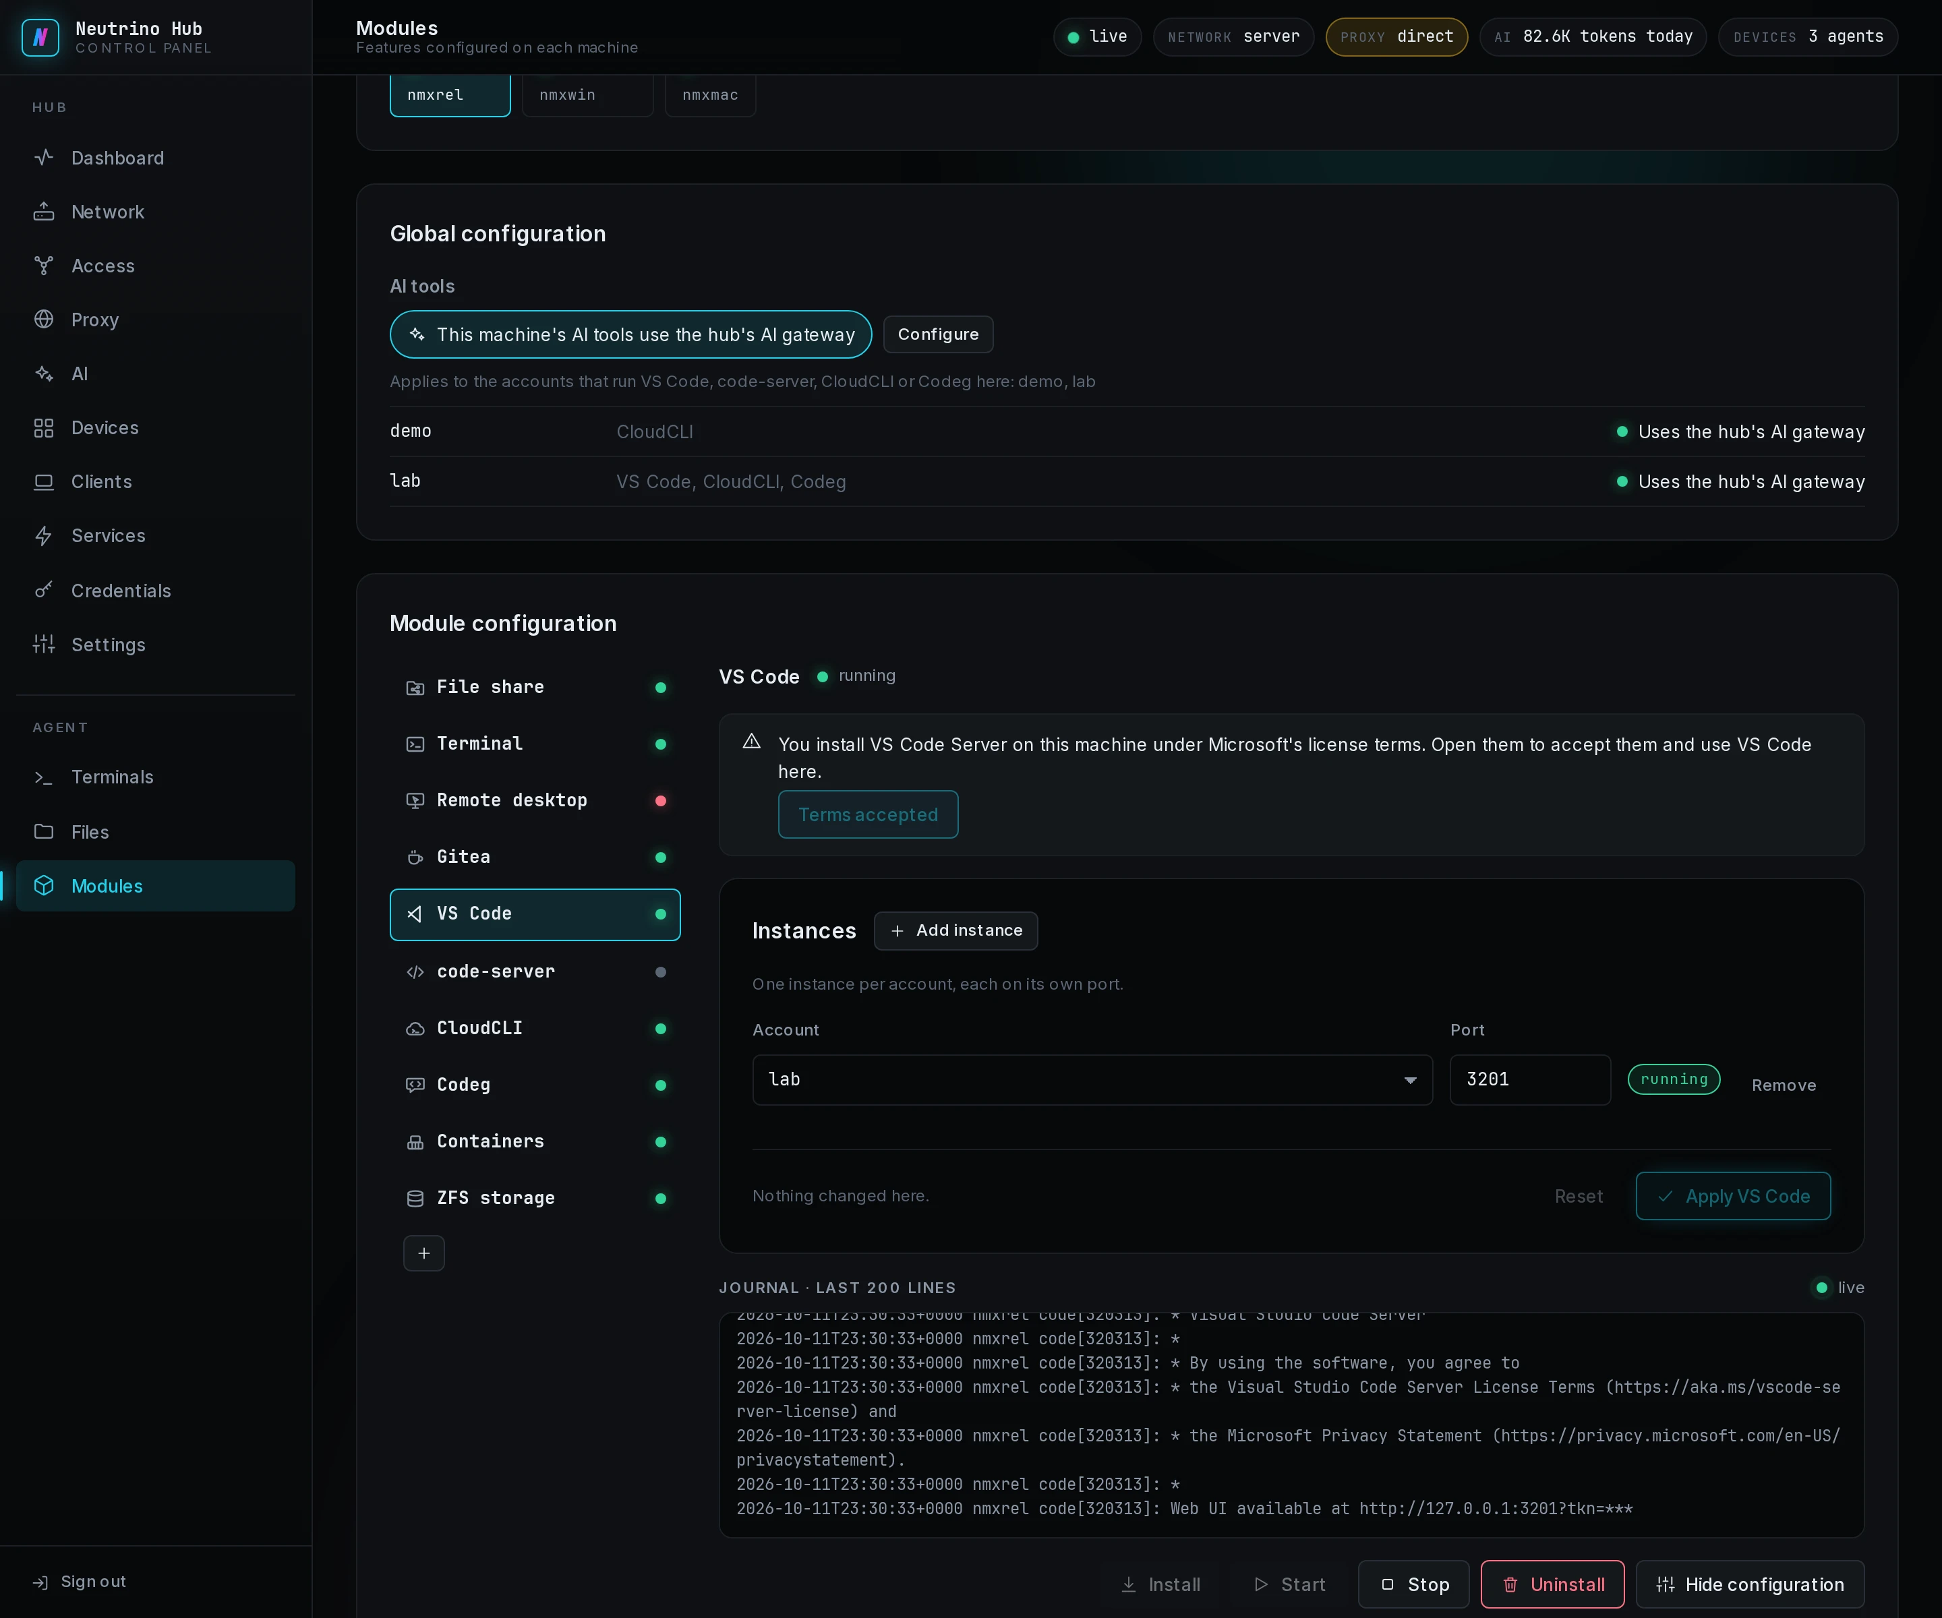Click the Proxy globe icon
This screenshot has height=1618, width=1942.
tap(43, 320)
